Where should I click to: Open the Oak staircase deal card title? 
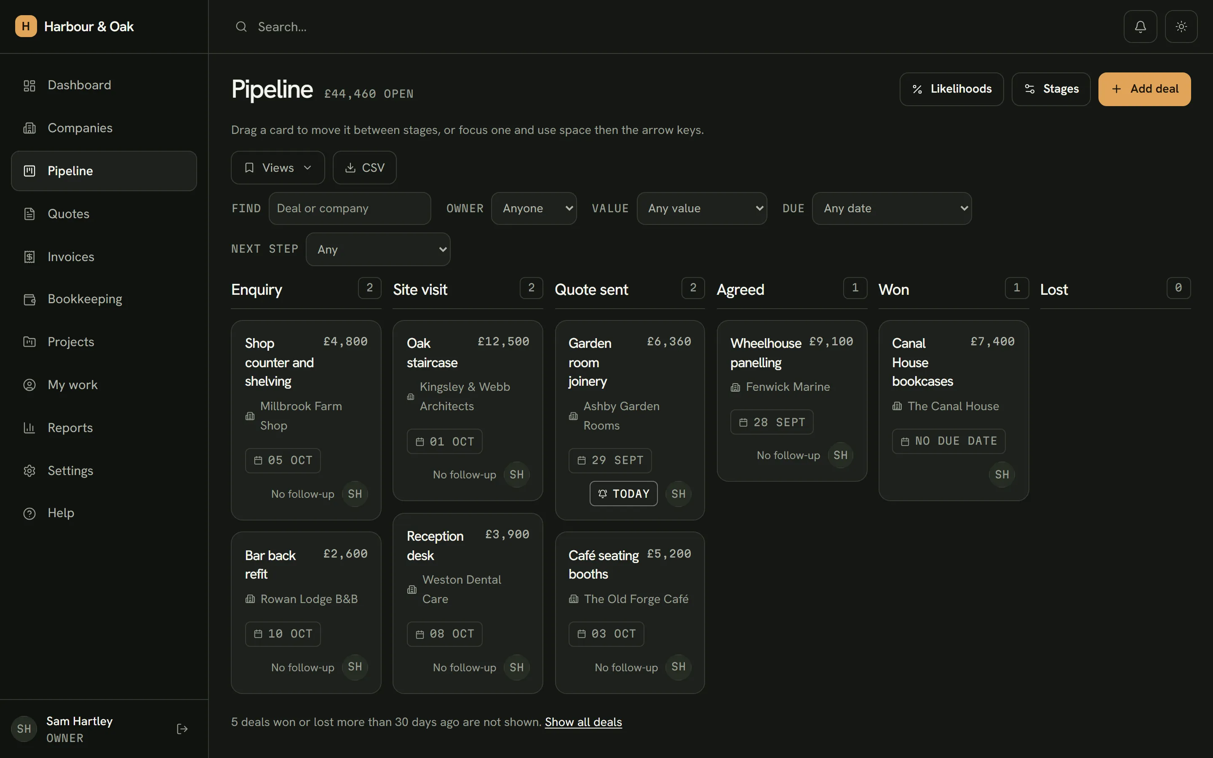click(432, 353)
